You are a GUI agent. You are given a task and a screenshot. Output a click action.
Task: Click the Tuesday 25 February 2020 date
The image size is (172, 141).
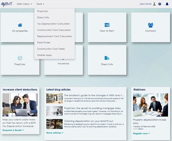144,126
